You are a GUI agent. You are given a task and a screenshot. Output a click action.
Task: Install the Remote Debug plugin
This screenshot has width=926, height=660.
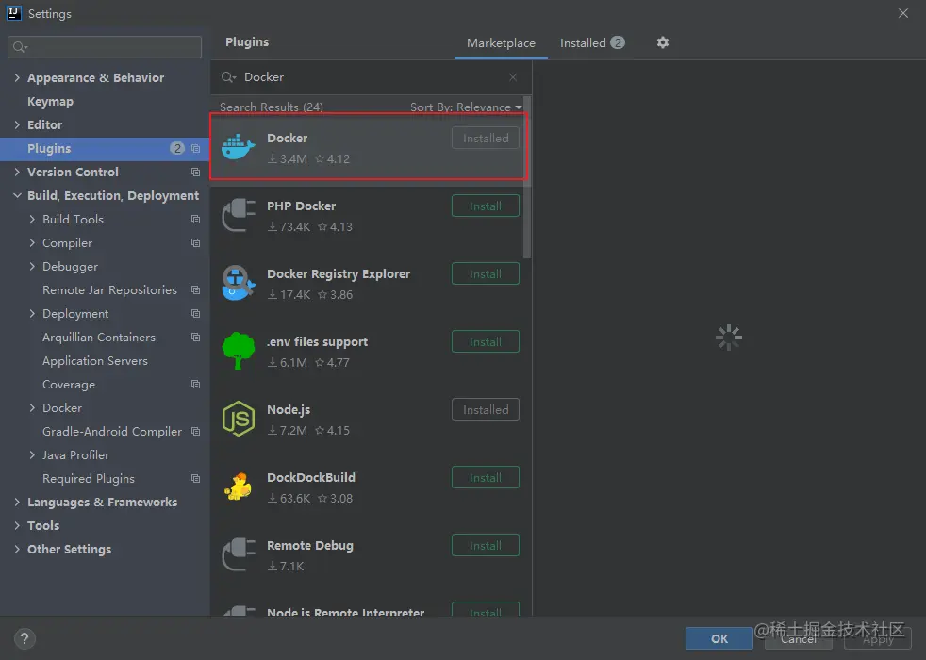[486, 546]
